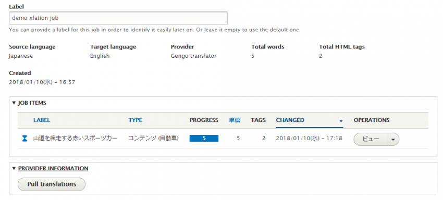The width and height of the screenshot is (443, 200).
Task: Click the Pull translations button
Action: tap(52, 184)
